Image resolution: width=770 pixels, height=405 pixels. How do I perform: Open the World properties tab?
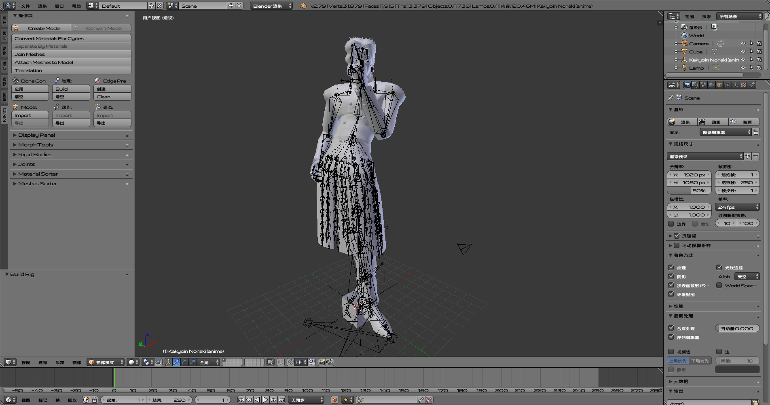click(711, 85)
